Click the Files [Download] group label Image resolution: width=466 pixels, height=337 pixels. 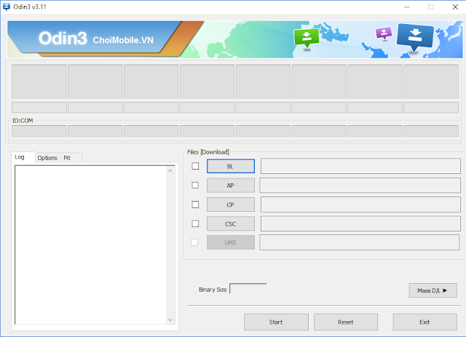(208, 152)
